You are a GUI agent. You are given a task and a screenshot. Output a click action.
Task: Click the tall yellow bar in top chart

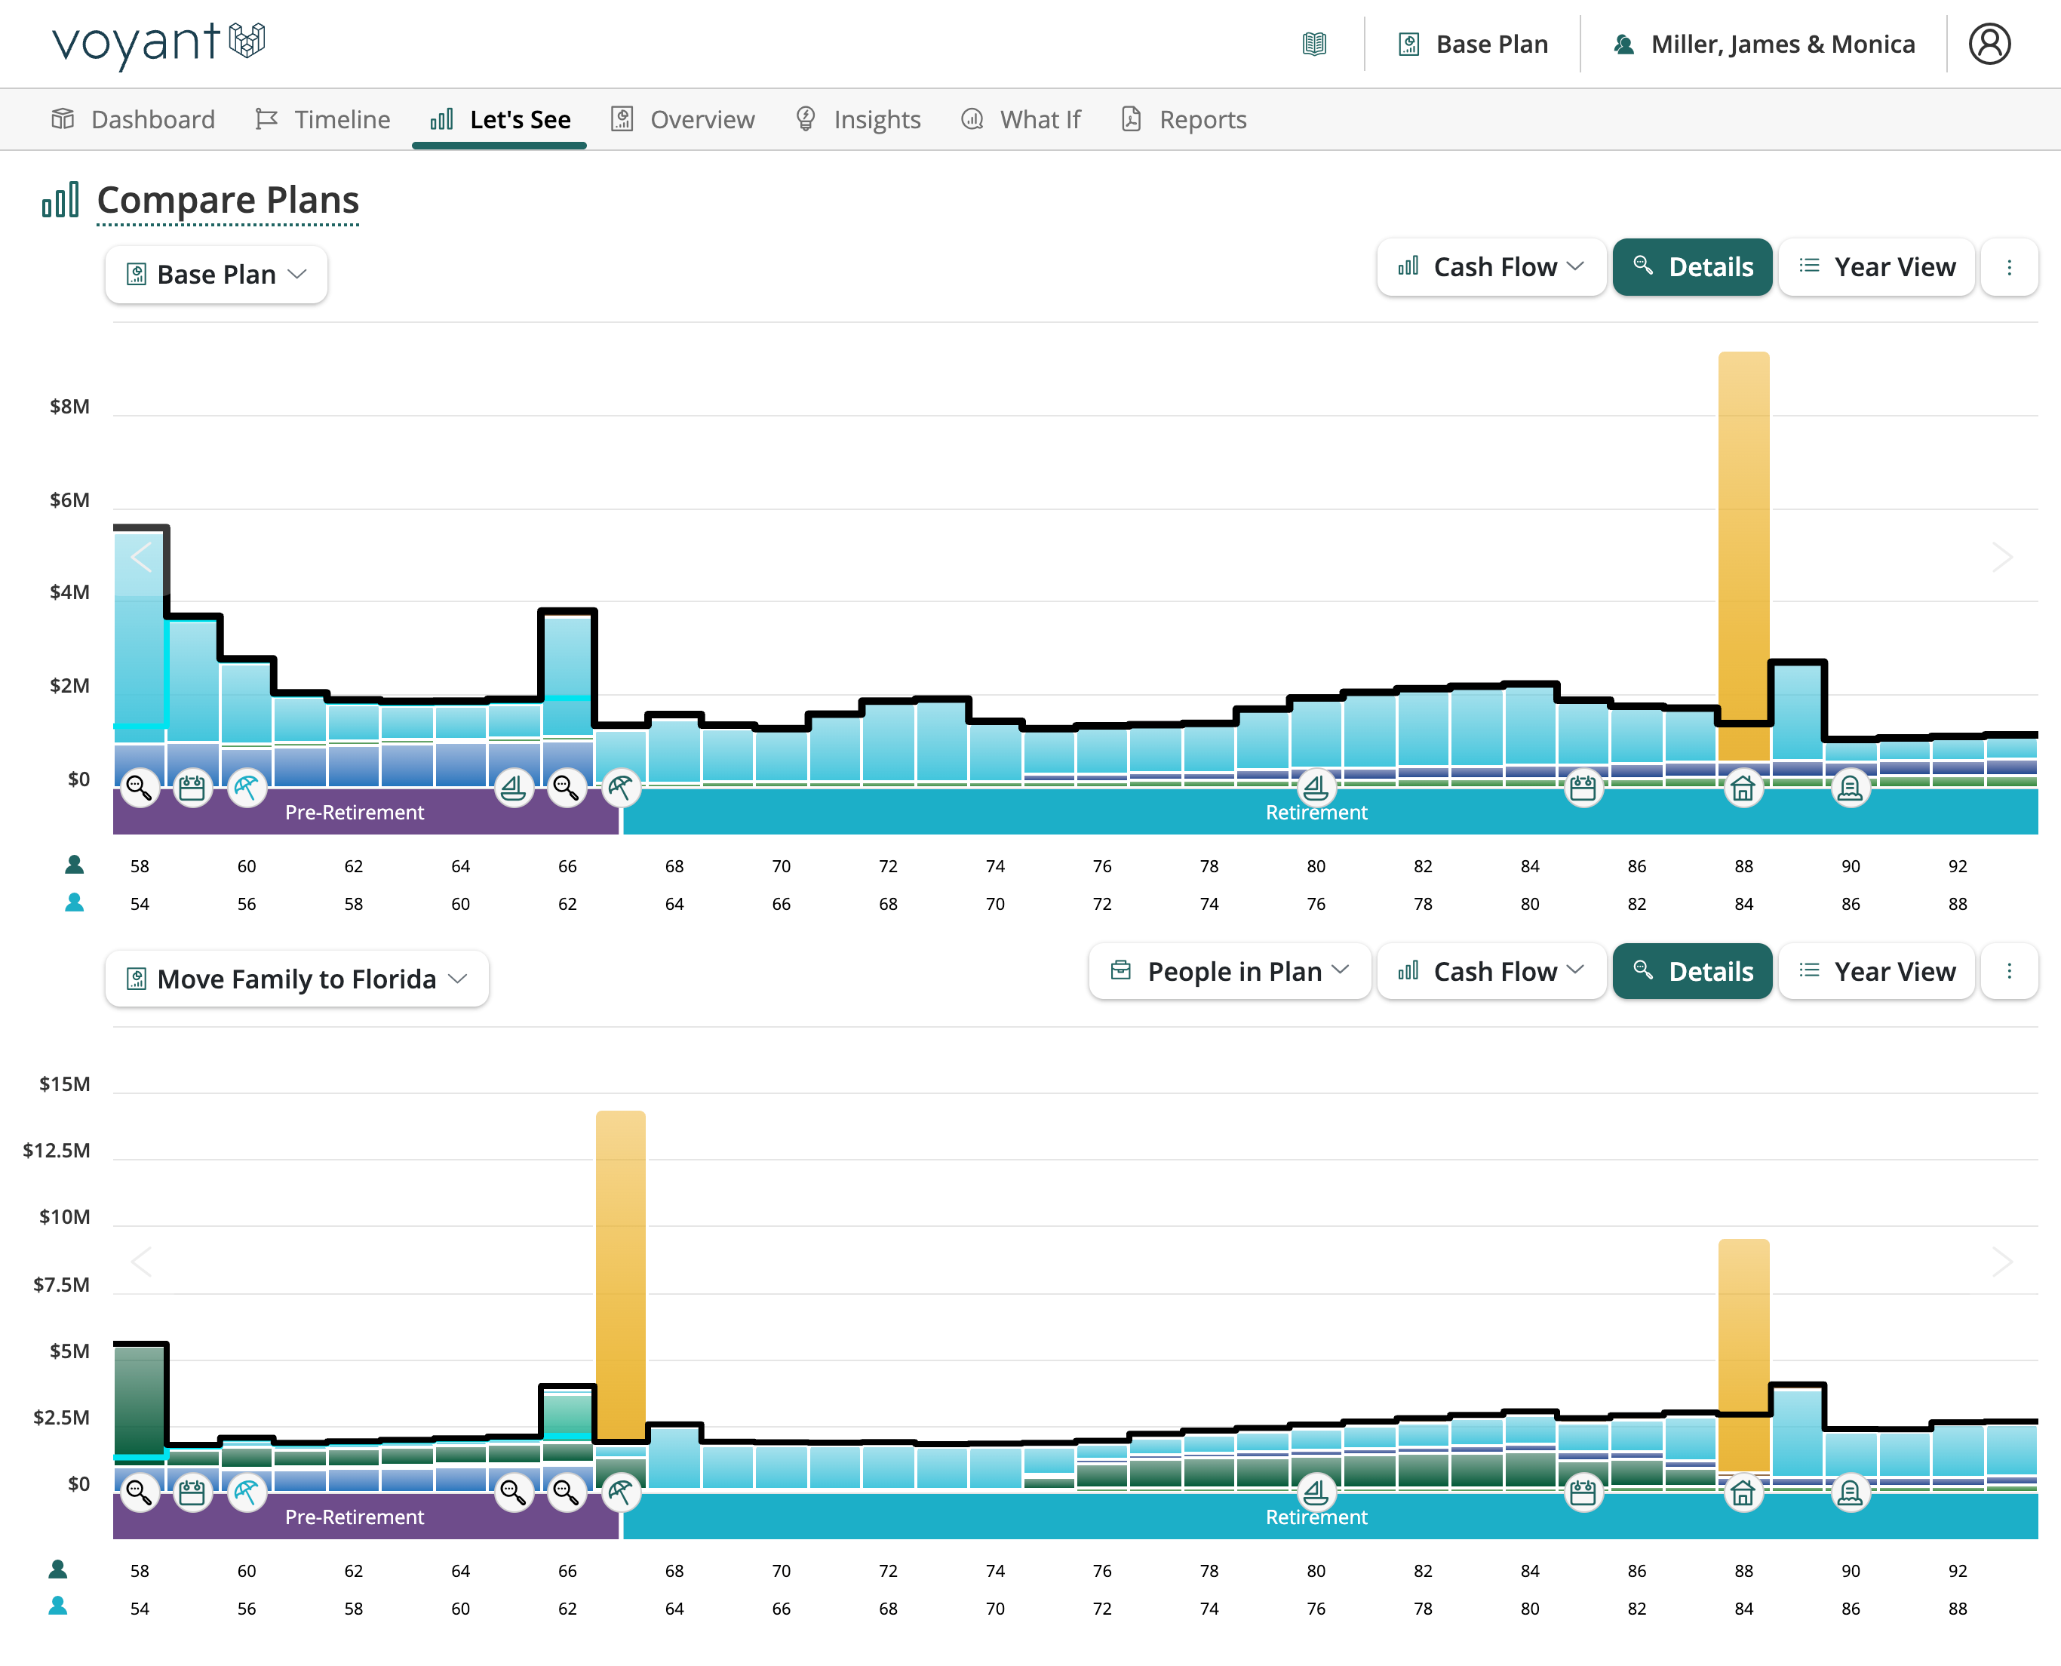(x=1743, y=537)
